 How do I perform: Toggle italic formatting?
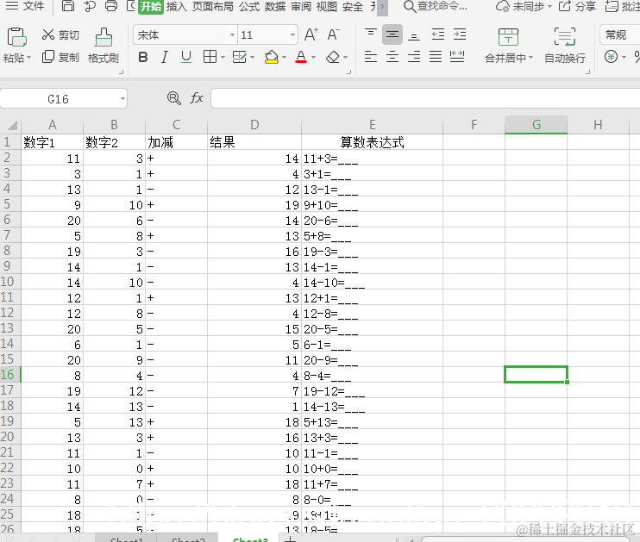(x=165, y=57)
